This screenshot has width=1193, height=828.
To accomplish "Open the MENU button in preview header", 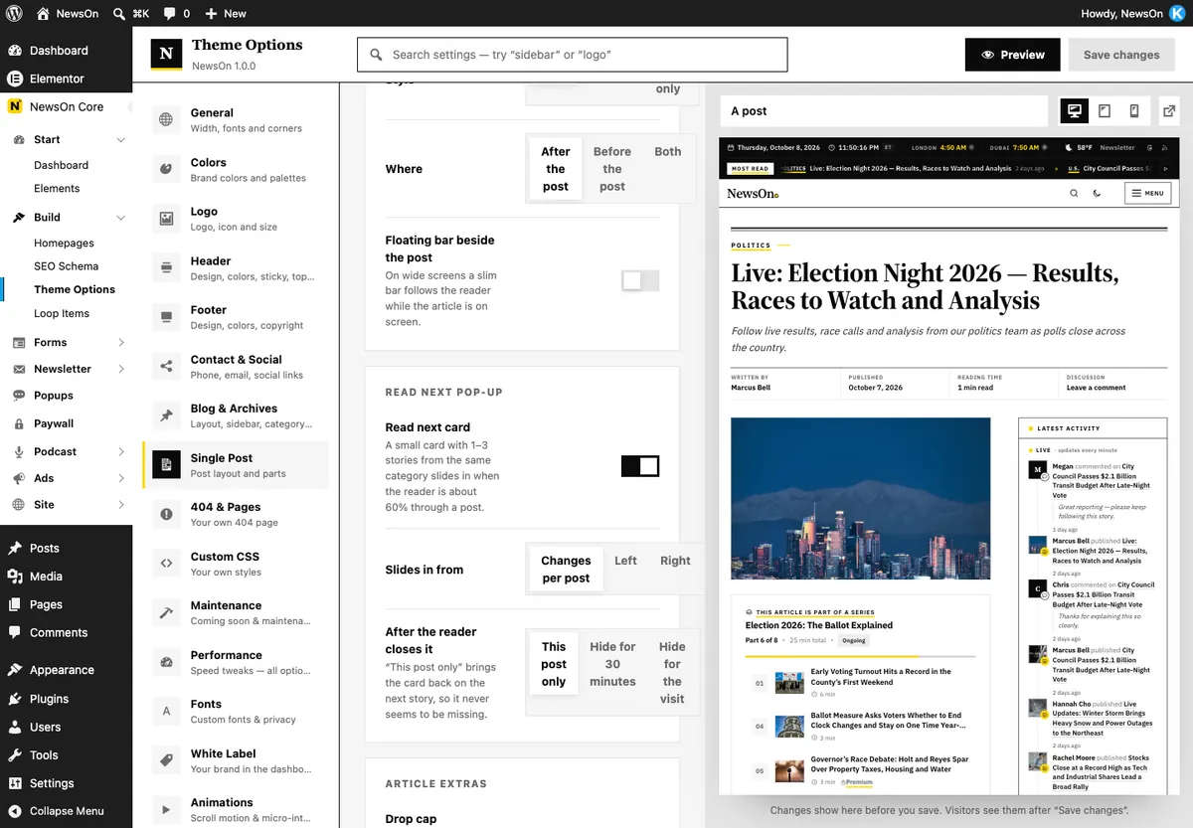I will [x=1147, y=194].
